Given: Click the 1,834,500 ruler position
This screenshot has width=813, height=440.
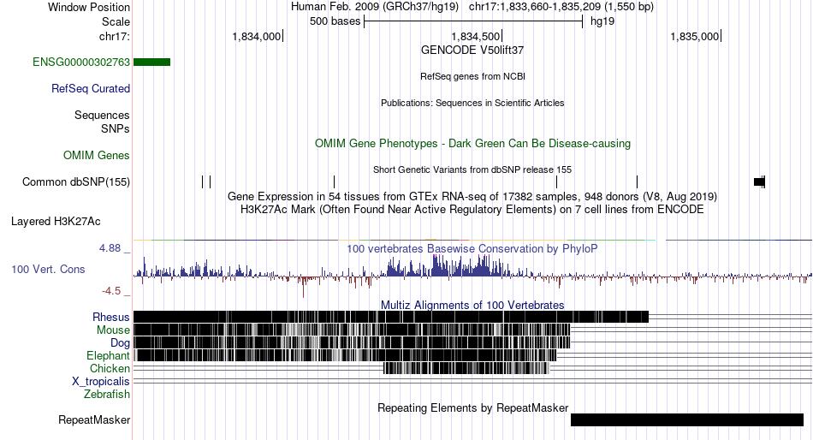Looking at the screenshot, I should 476,36.
